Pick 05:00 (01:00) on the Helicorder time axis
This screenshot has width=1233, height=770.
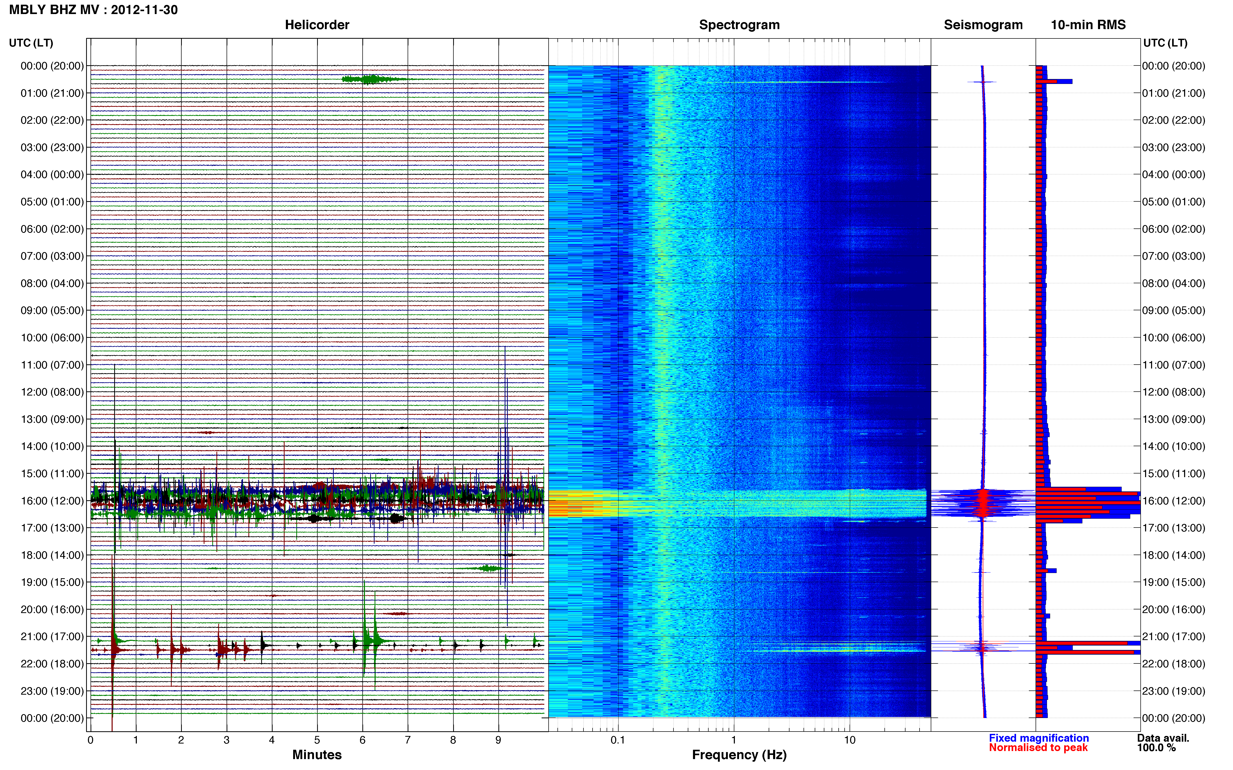point(52,202)
